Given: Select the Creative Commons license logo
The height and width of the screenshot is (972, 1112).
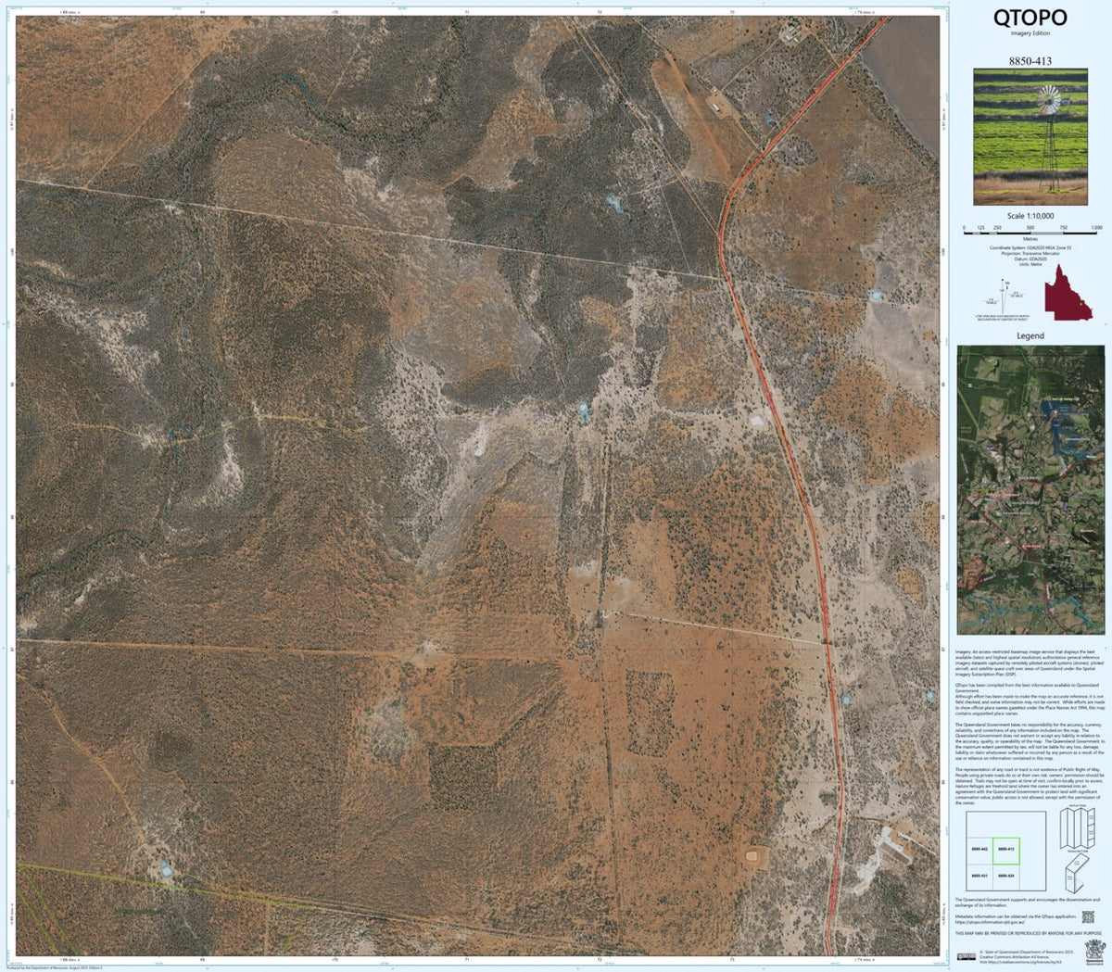Looking at the screenshot, I should (967, 955).
